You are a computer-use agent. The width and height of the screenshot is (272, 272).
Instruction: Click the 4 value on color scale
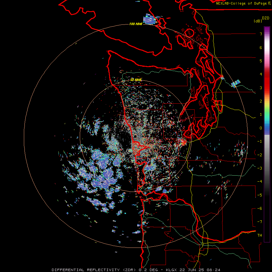coord(261,74)
